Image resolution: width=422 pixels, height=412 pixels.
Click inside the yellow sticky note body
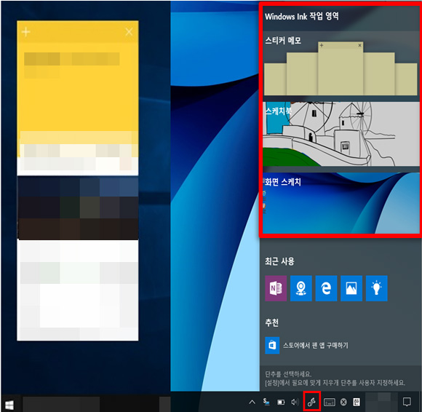click(x=78, y=100)
